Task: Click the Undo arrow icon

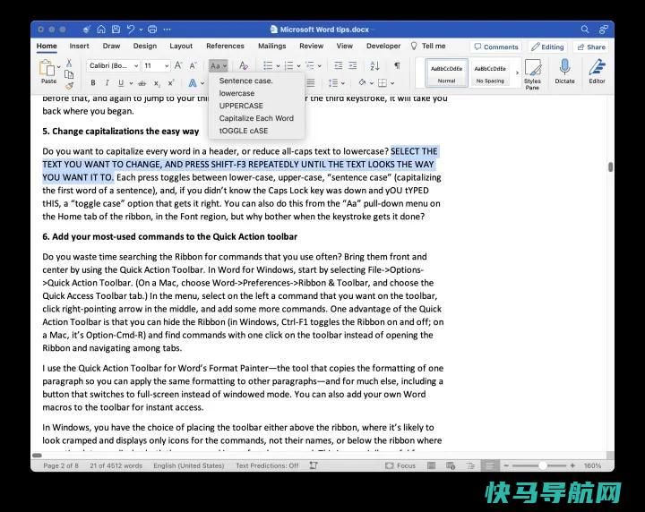Action: point(131,30)
